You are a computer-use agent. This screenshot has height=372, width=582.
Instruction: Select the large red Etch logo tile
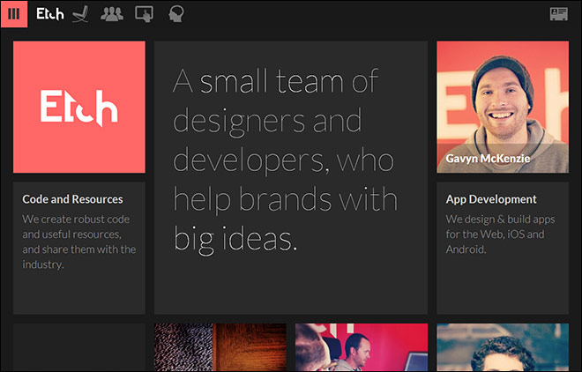[x=79, y=107]
